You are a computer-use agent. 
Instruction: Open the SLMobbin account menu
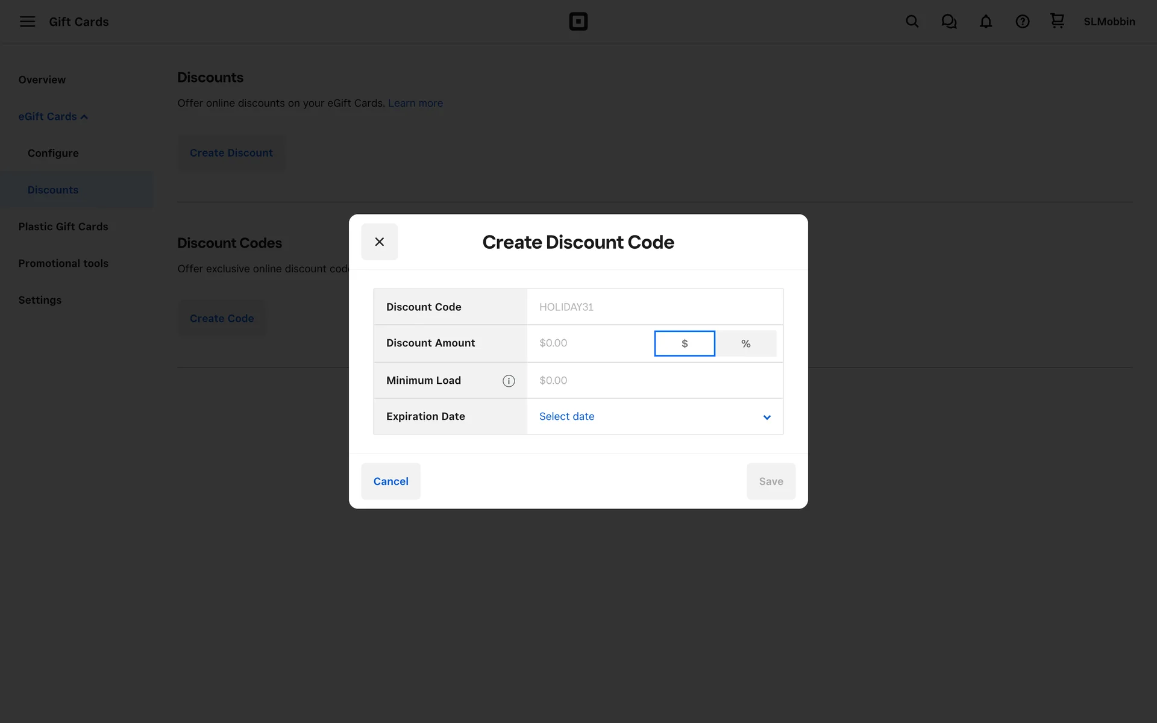(1109, 22)
